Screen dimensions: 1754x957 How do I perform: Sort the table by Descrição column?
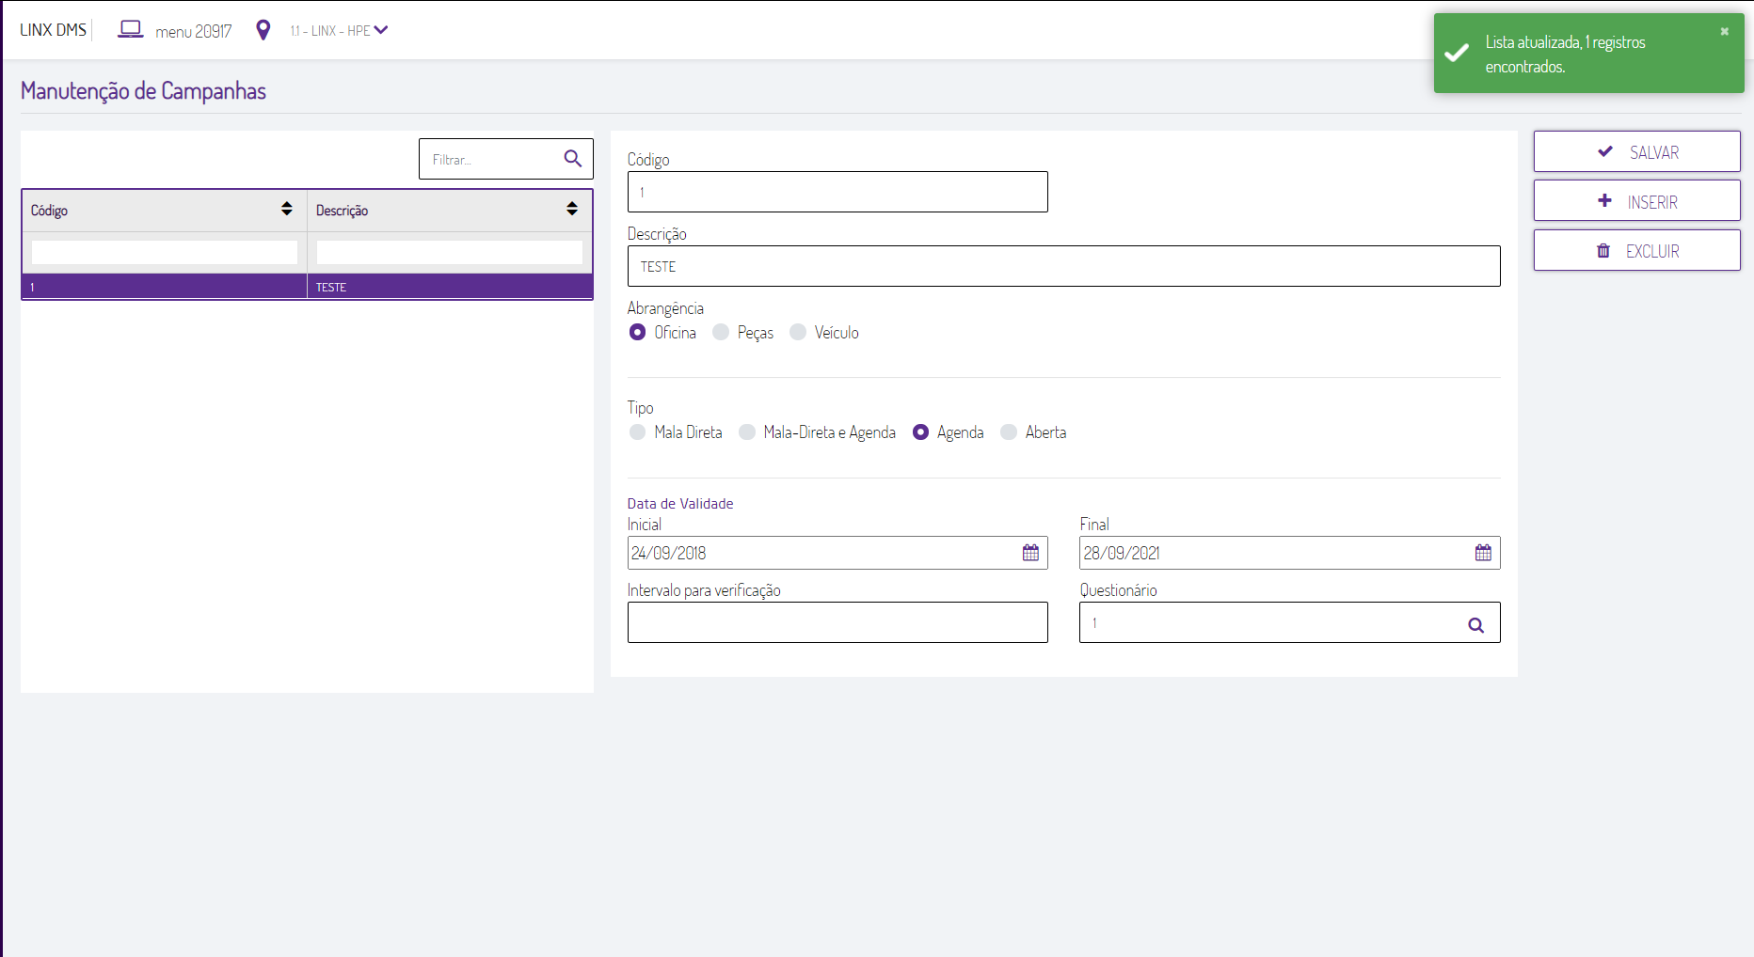pos(571,210)
